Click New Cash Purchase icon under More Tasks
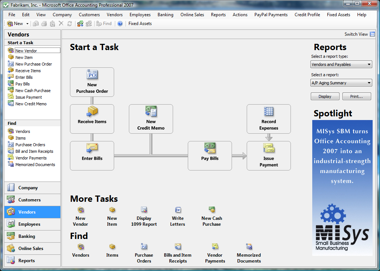 pos(212,210)
